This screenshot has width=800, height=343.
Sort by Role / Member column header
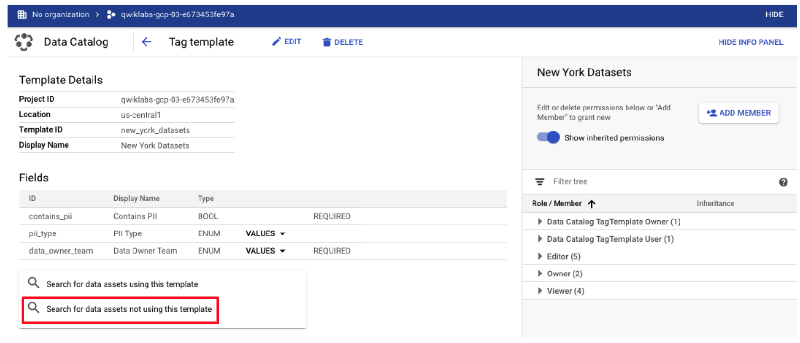point(557,204)
